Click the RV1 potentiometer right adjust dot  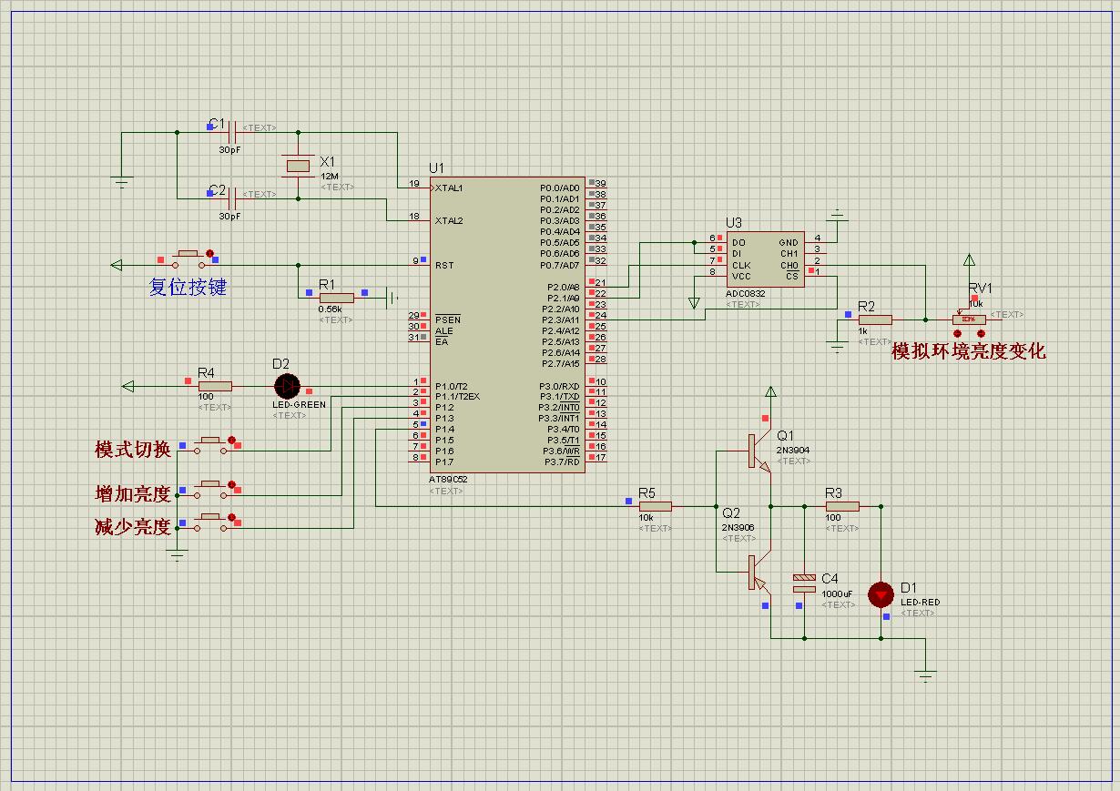pos(981,335)
